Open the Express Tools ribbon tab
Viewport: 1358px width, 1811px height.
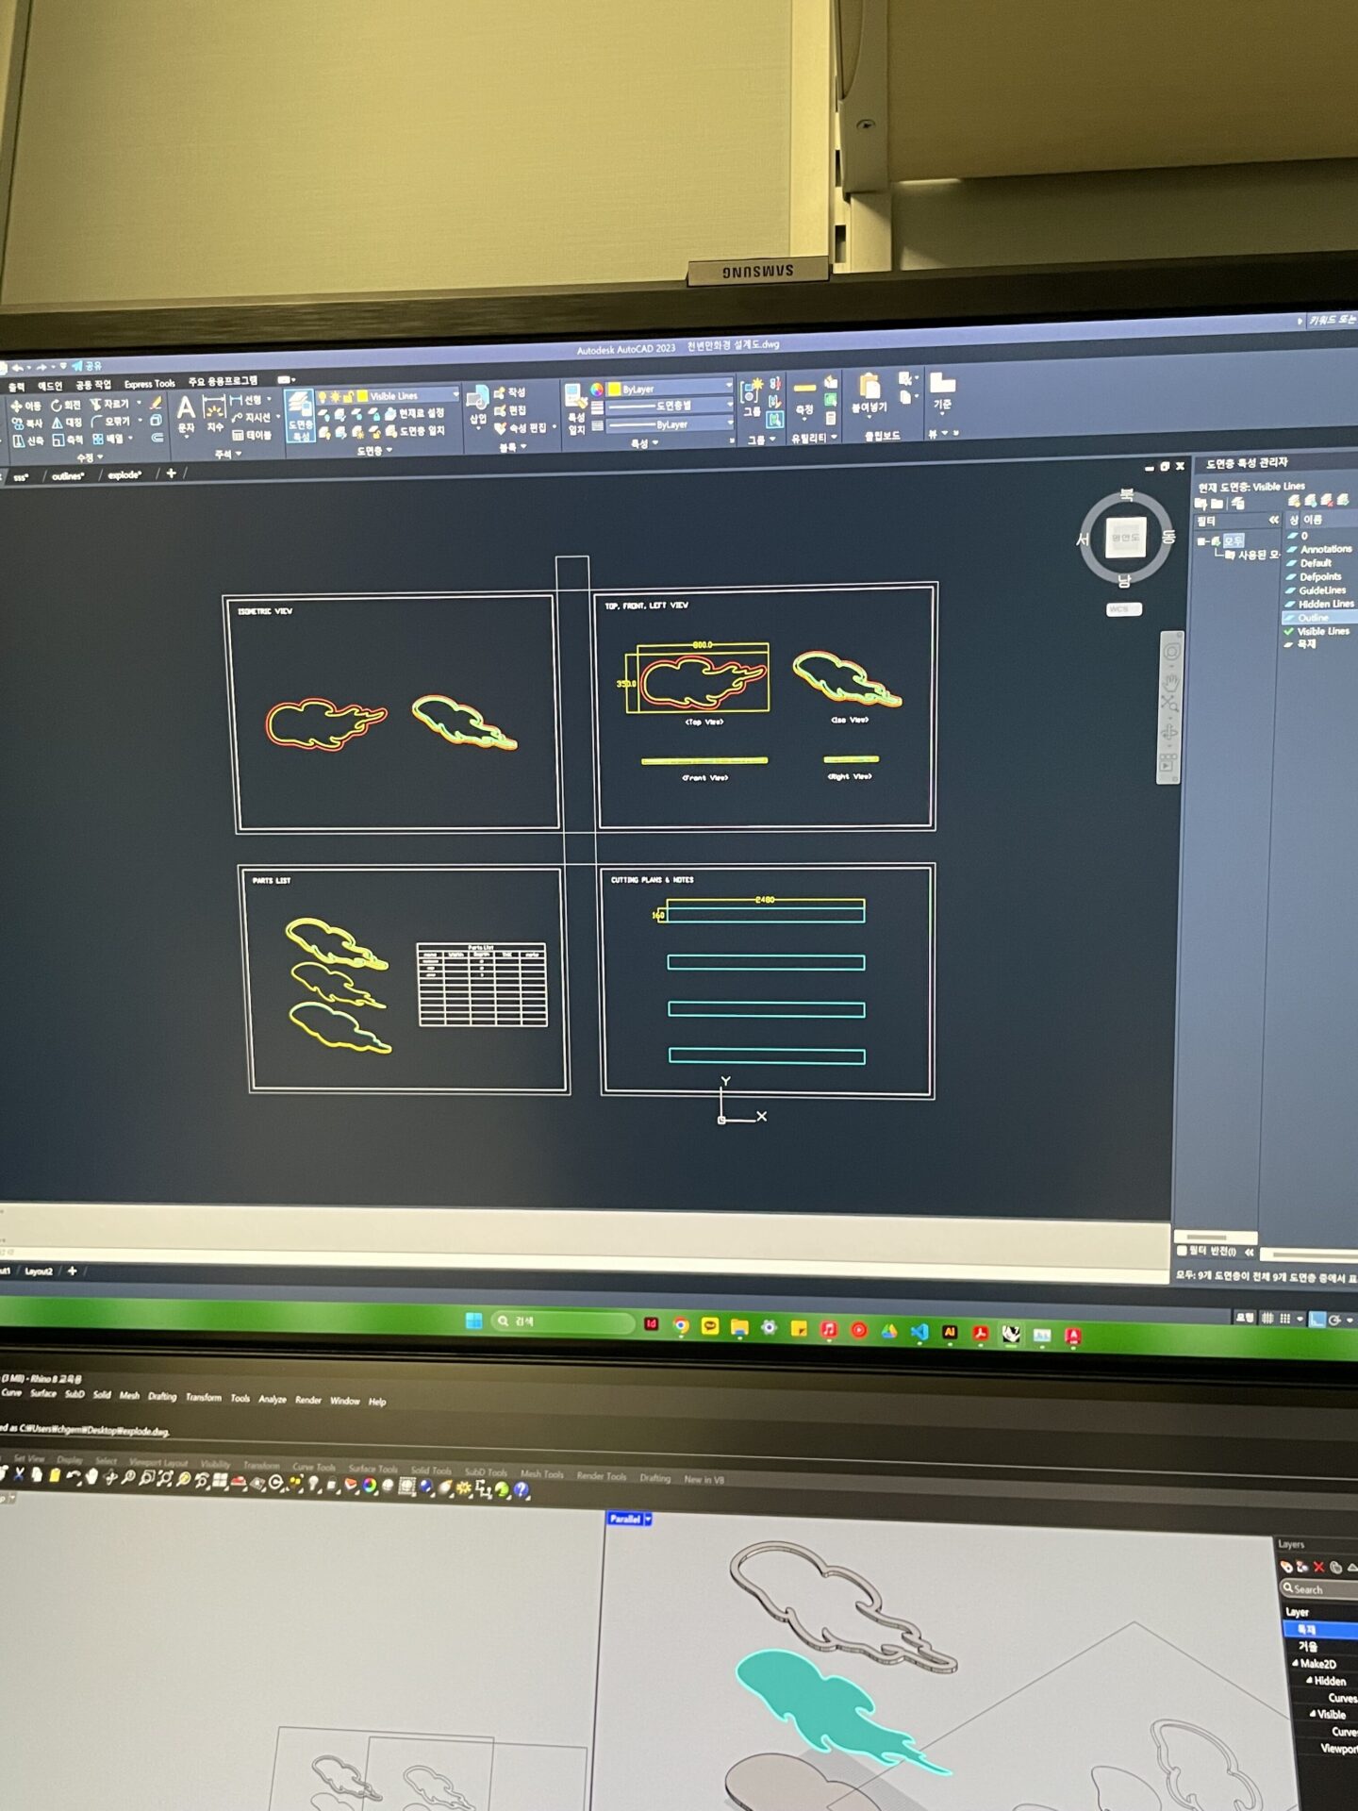tap(149, 384)
